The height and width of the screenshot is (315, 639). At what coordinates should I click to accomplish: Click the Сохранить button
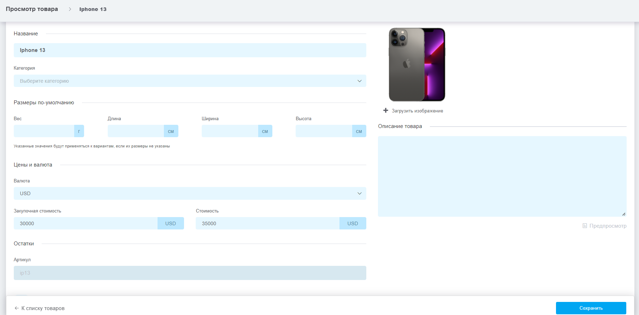(x=591, y=308)
